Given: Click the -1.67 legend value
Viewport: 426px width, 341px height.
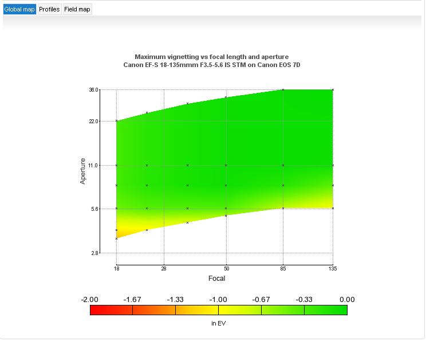Looking at the screenshot, I should [132, 300].
